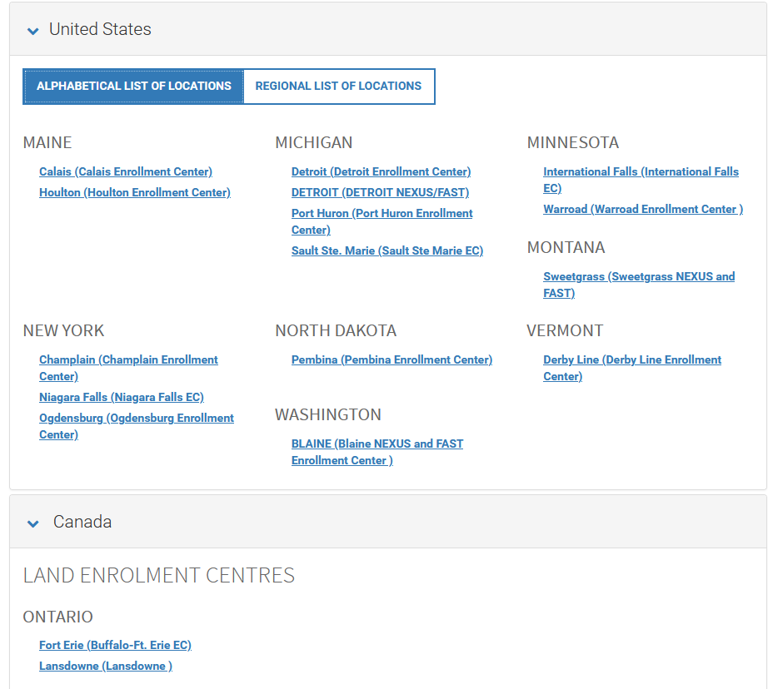Open Sweetgrass NEXUS and FAST link
Image resolution: width=773 pixels, height=689 pixels.
coord(638,277)
